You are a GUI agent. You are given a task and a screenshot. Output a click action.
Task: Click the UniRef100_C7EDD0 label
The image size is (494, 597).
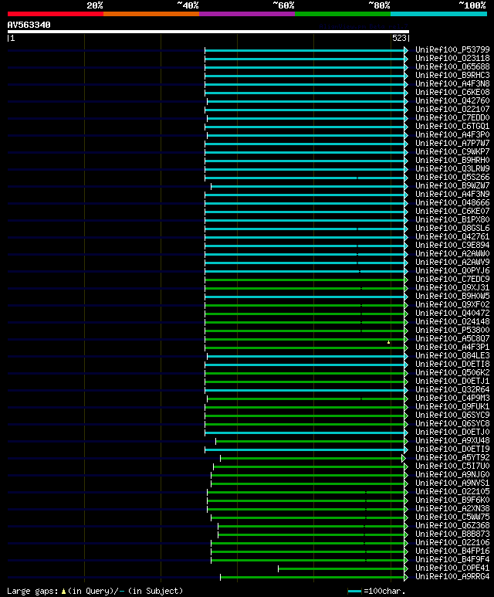click(x=452, y=118)
